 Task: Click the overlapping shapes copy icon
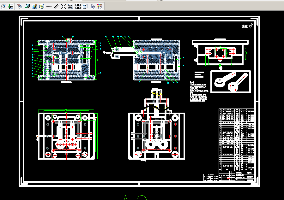pyautogui.click(x=42, y=7)
